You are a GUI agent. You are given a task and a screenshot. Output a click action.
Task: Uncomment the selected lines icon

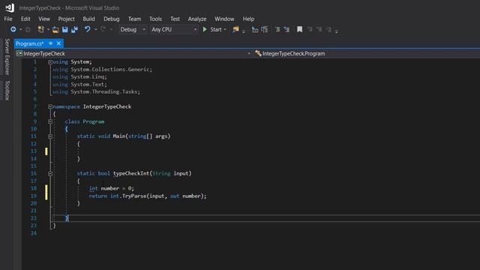point(286,29)
